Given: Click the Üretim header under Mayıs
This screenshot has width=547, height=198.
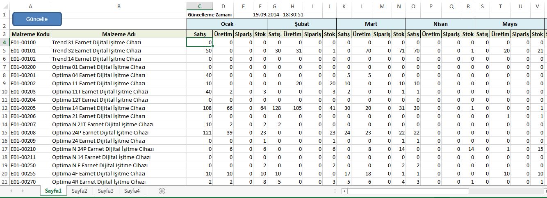Looking at the screenshot, I should tap(501, 34).
